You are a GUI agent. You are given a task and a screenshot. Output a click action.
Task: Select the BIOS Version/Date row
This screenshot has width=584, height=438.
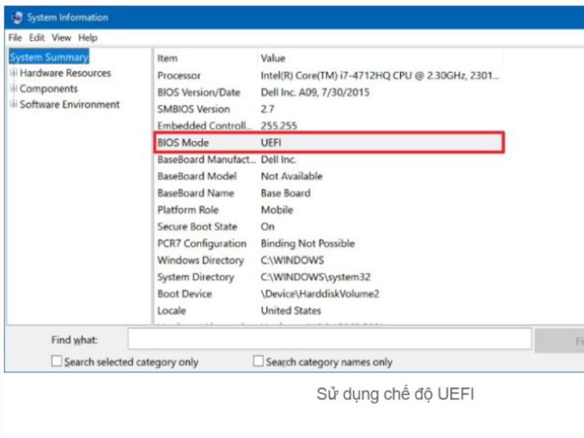pyautogui.click(x=329, y=93)
